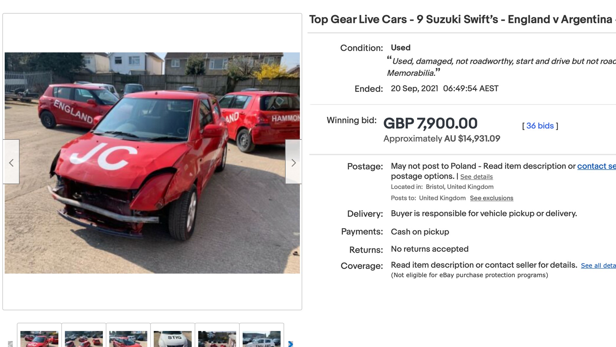Advance the thumbnail strip with blue arrow
The image size is (616, 347).
[290, 344]
